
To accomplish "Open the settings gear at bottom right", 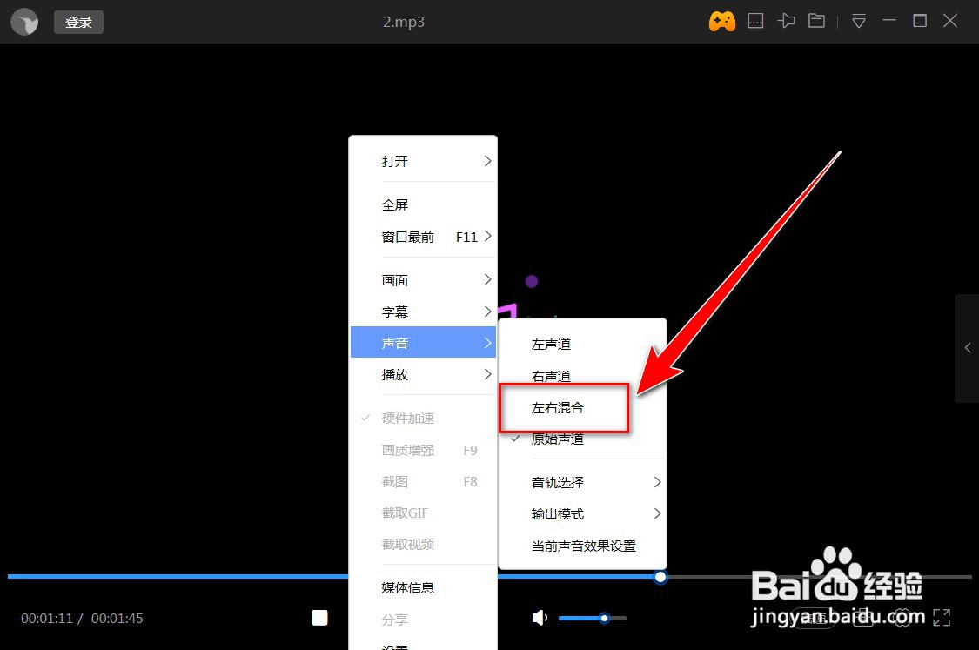I will click(x=903, y=618).
